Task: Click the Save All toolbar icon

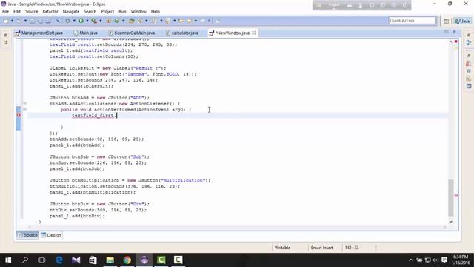Action: tap(40, 21)
